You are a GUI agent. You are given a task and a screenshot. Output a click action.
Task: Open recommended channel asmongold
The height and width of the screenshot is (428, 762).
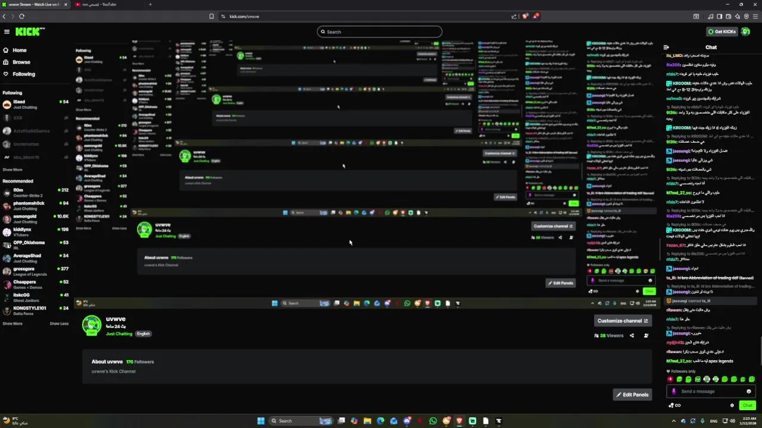pyautogui.click(x=36, y=219)
